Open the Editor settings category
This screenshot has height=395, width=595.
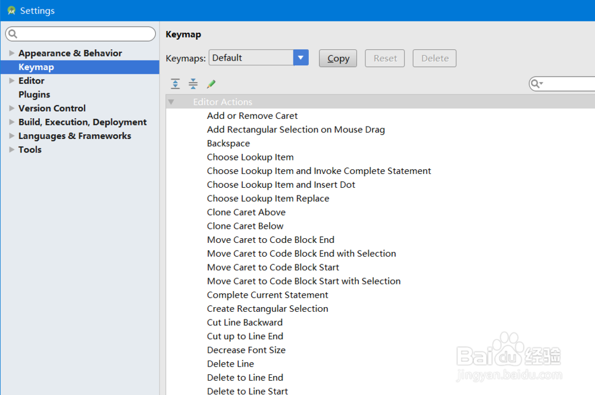(32, 81)
